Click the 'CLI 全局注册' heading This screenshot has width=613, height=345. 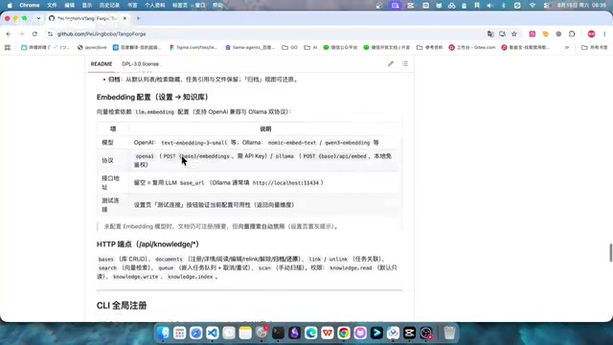[x=122, y=306]
